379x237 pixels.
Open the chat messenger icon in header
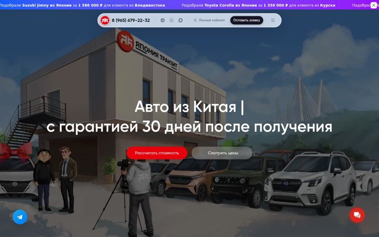[181, 21]
